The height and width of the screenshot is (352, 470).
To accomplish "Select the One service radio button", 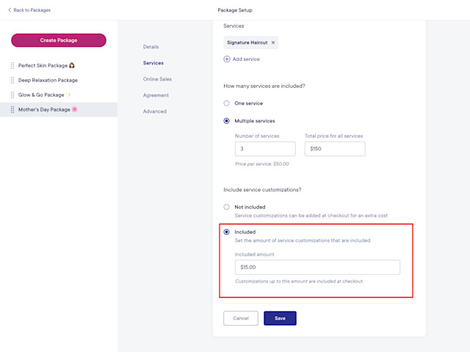I will click(227, 103).
